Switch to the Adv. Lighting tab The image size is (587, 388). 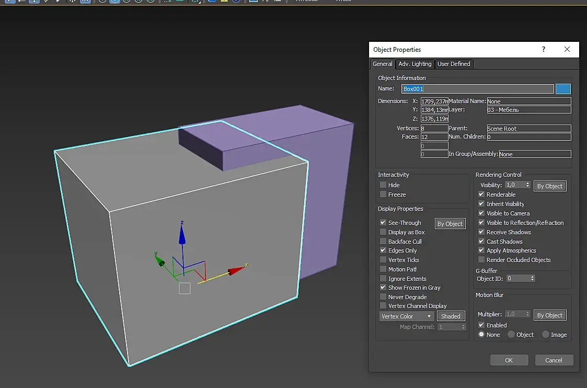point(415,64)
